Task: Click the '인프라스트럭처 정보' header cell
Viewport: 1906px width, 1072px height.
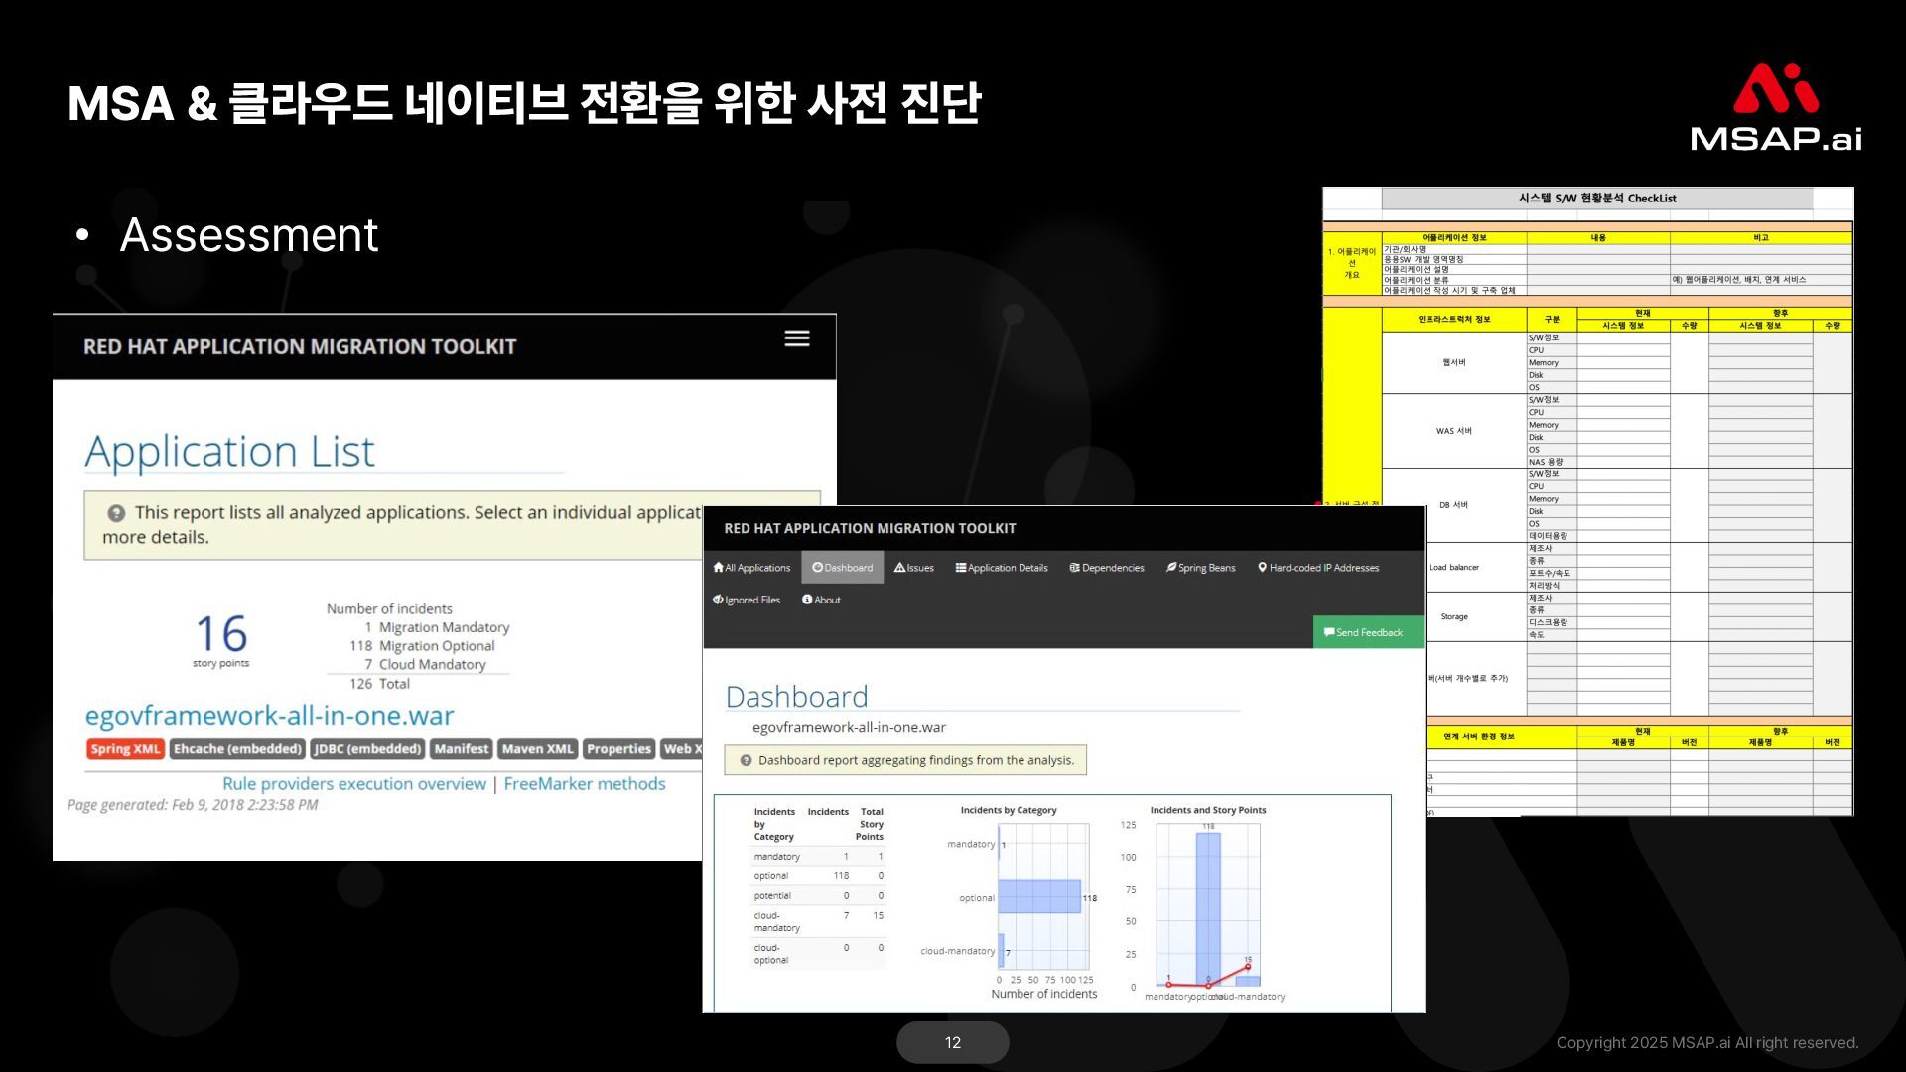Action: (1453, 319)
